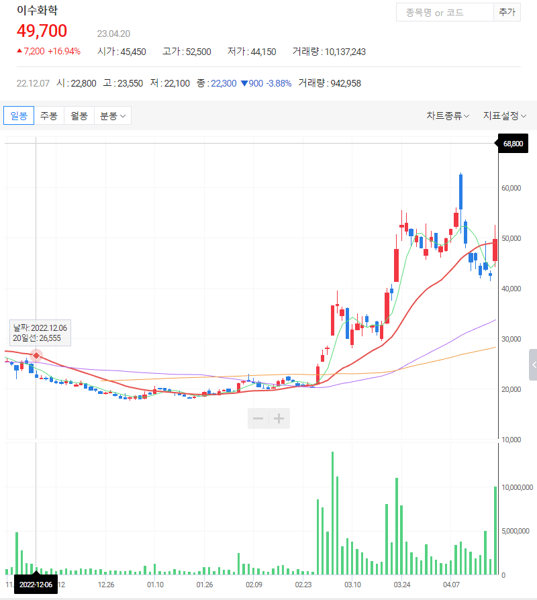Click the 23.04.20 date text

pyautogui.click(x=113, y=34)
